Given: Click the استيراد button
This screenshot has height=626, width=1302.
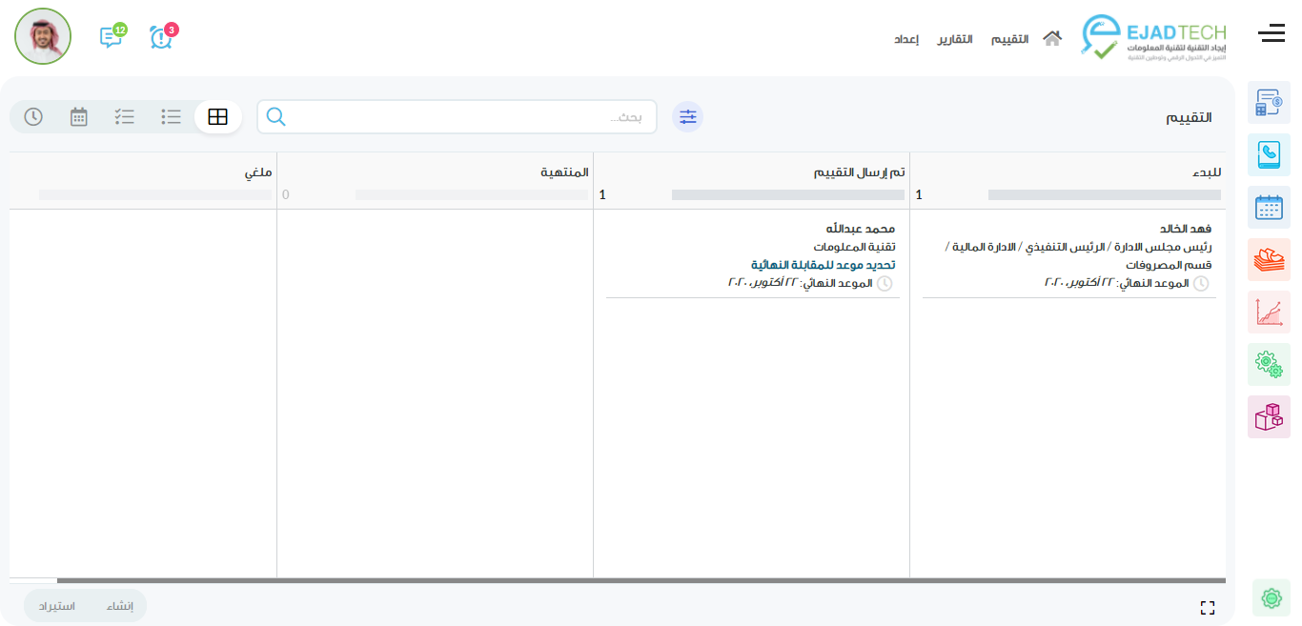Looking at the screenshot, I should tap(56, 606).
